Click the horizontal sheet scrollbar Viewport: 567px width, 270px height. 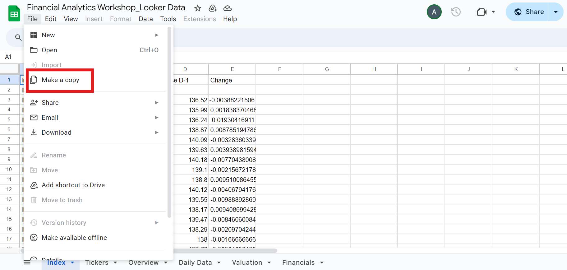tap(225, 251)
